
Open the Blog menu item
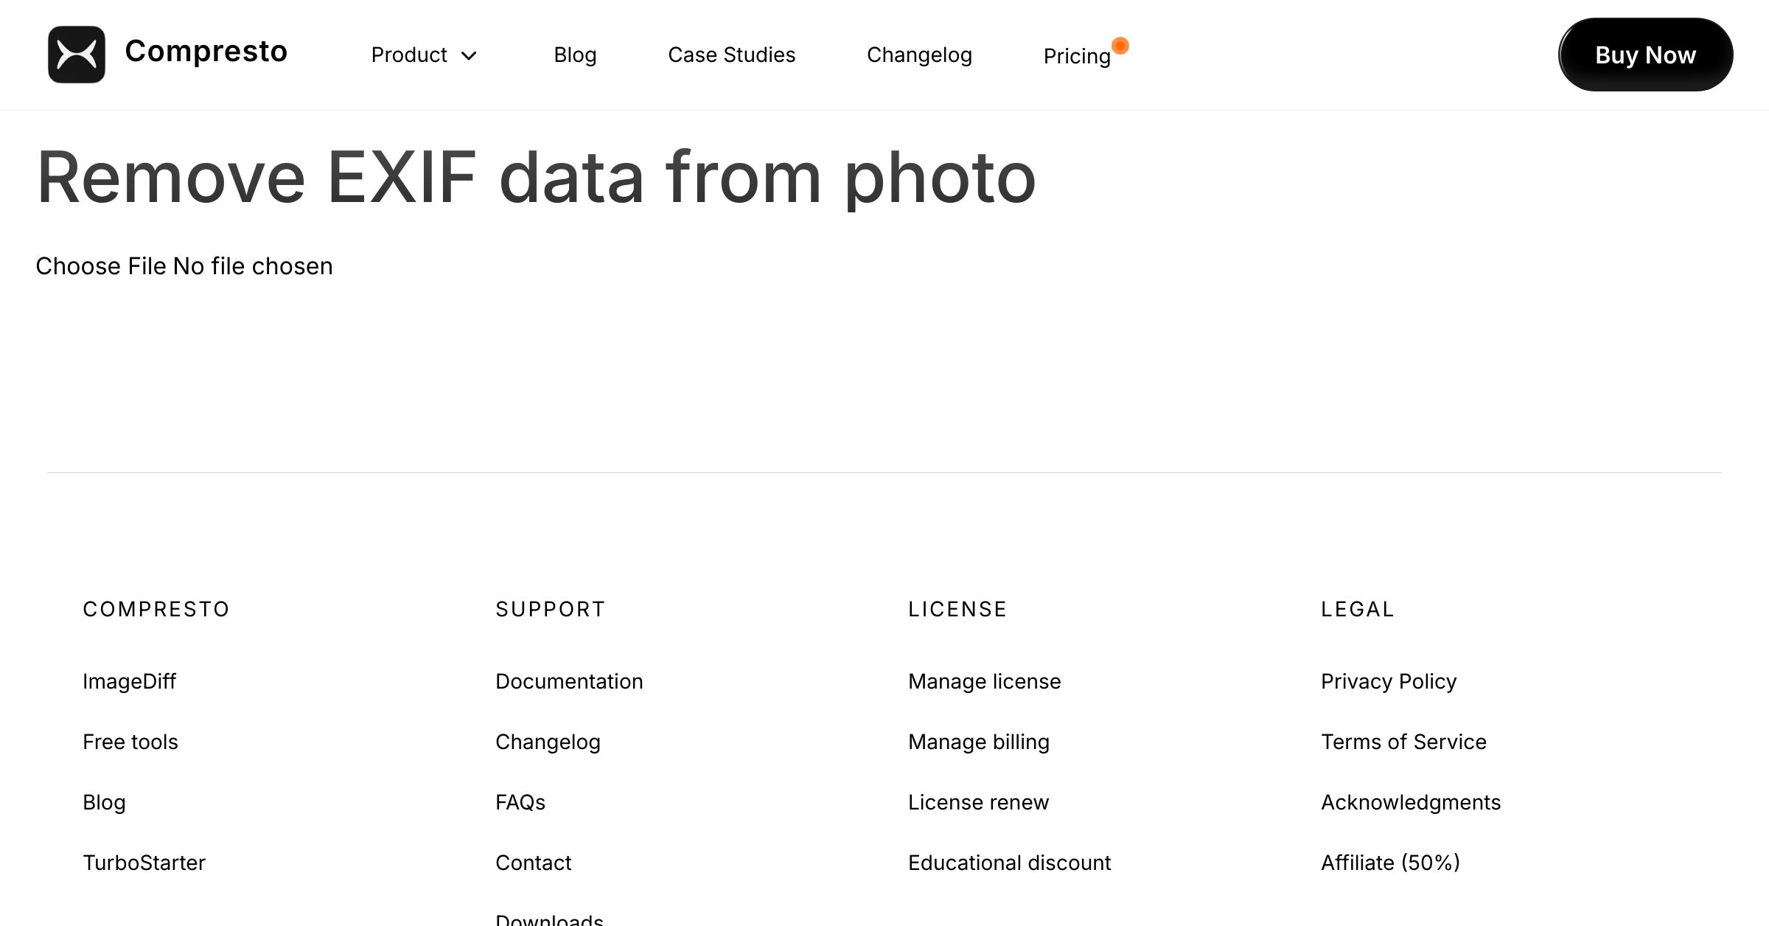(575, 55)
